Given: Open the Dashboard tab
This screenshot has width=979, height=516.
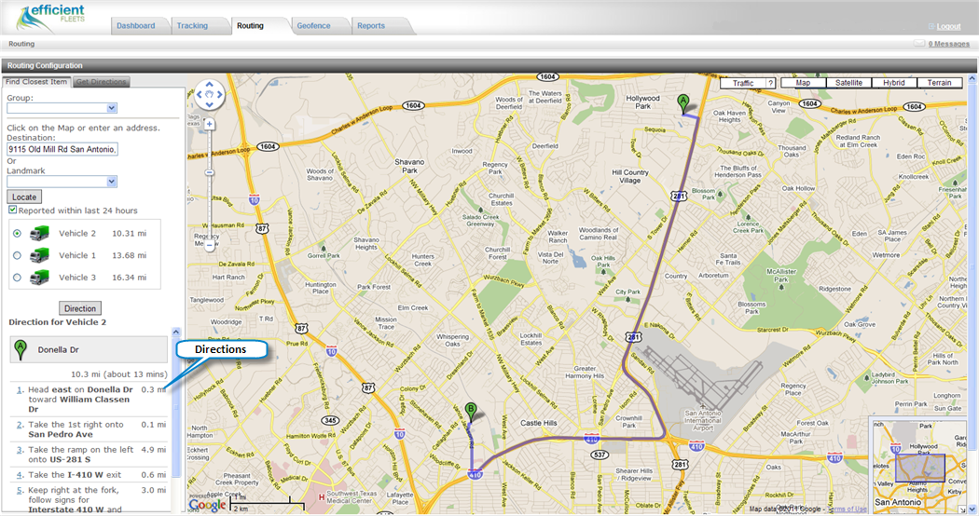Looking at the screenshot, I should [135, 25].
